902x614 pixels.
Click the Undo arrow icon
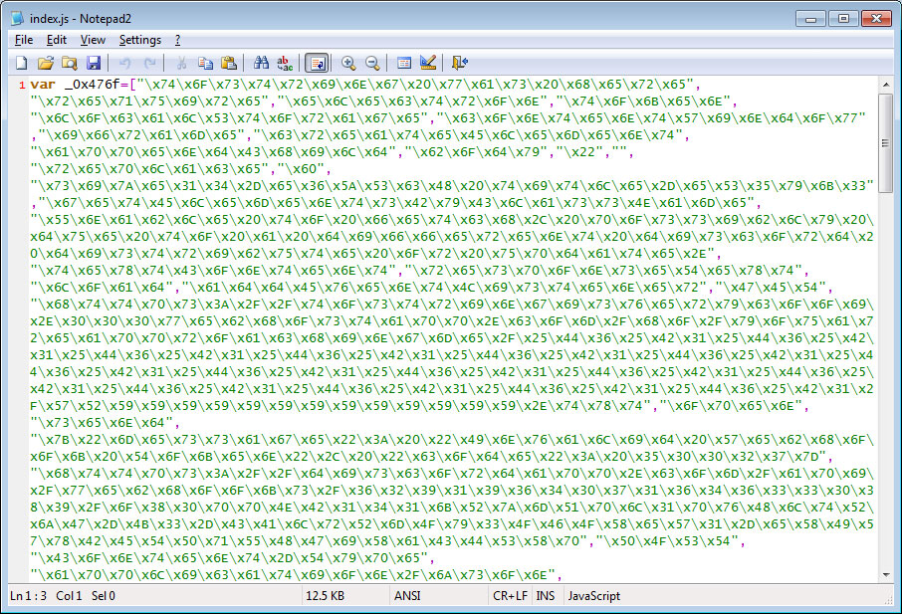(x=124, y=63)
